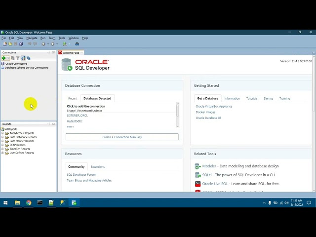This screenshot has width=316, height=237.
Task: Open dropdown arrow beside SQL Worksheet icon
Action: click(x=70, y=44)
